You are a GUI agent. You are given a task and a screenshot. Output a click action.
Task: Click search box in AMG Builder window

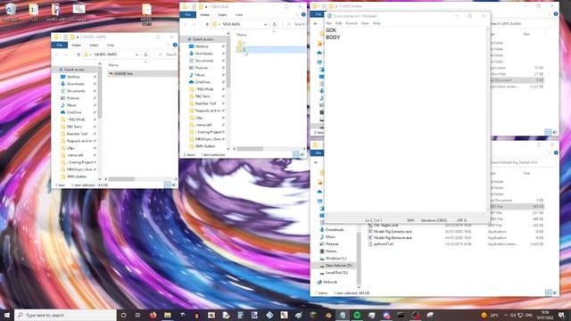click(523, 24)
